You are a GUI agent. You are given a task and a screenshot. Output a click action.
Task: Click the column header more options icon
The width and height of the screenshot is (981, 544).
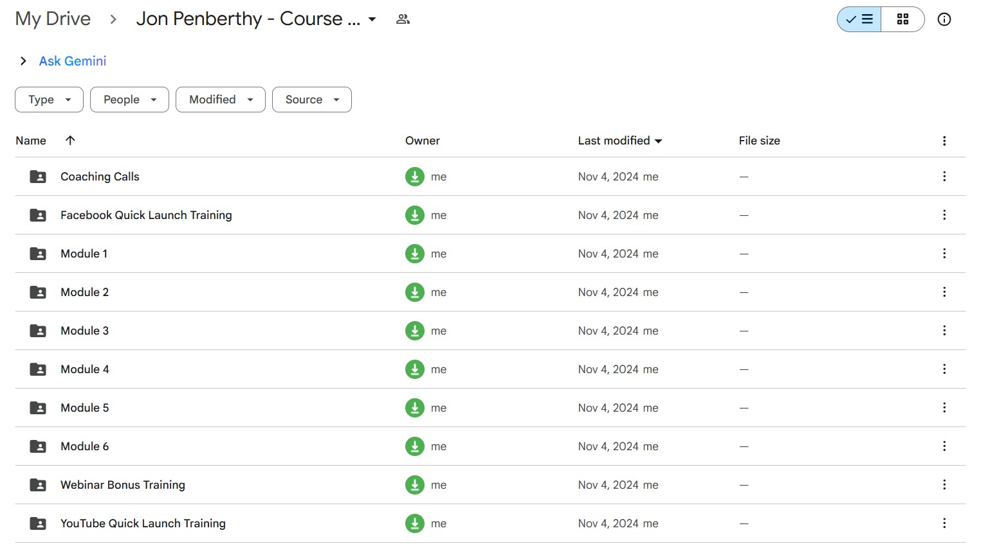(944, 141)
